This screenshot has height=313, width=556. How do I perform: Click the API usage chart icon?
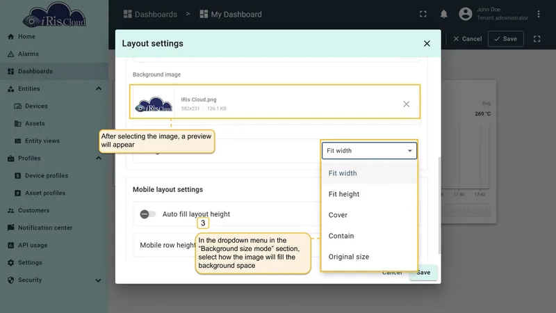tap(10, 246)
